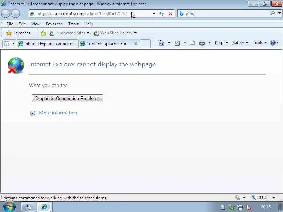This screenshot has height=212, width=283.
Task: Click the Windows Start orb
Action: pyautogui.click(x=10, y=207)
